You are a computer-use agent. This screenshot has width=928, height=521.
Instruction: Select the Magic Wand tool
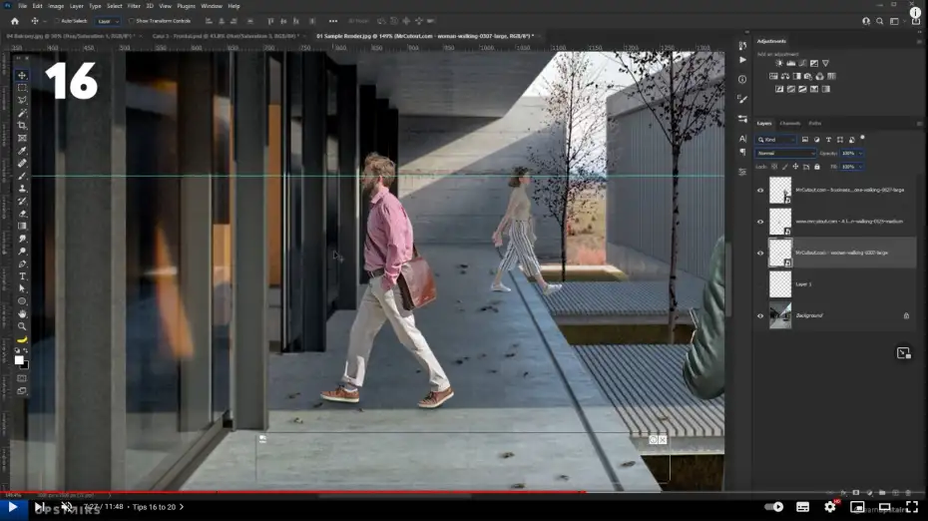pyautogui.click(x=22, y=113)
